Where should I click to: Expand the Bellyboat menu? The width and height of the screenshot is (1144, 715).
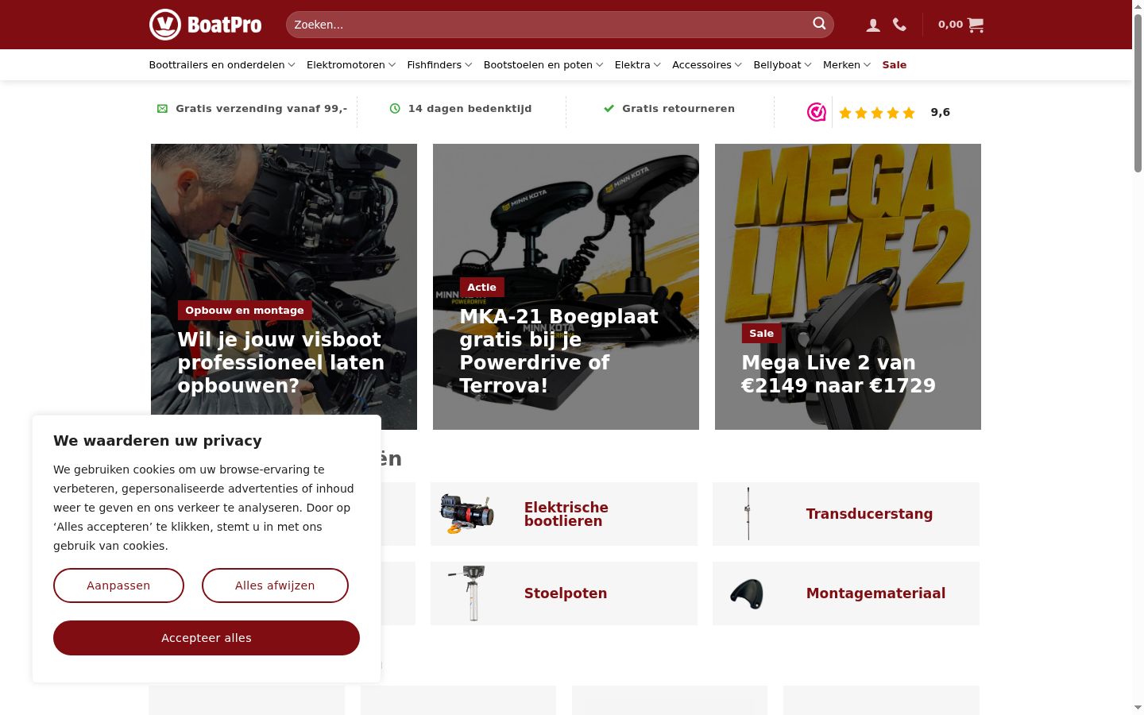(783, 65)
